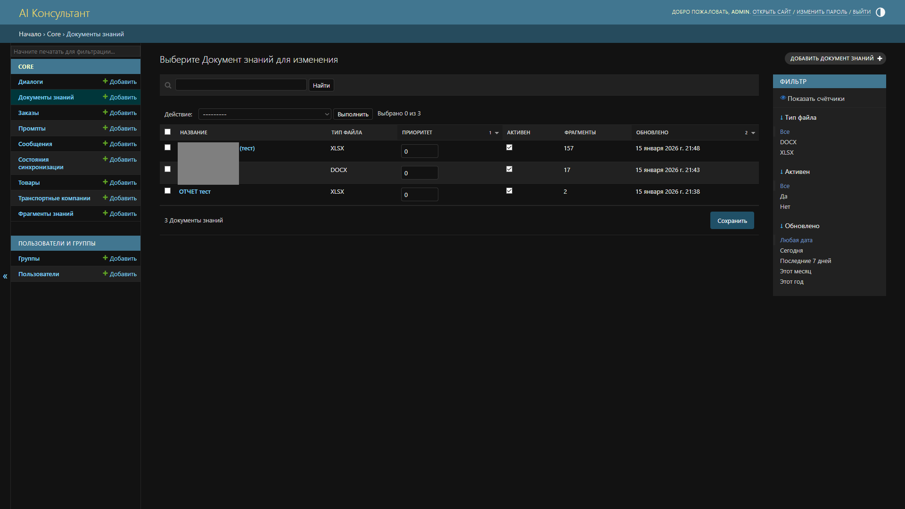This screenshot has width=905, height=509.
Task: Open the Действие action dropdown
Action: 265,114
